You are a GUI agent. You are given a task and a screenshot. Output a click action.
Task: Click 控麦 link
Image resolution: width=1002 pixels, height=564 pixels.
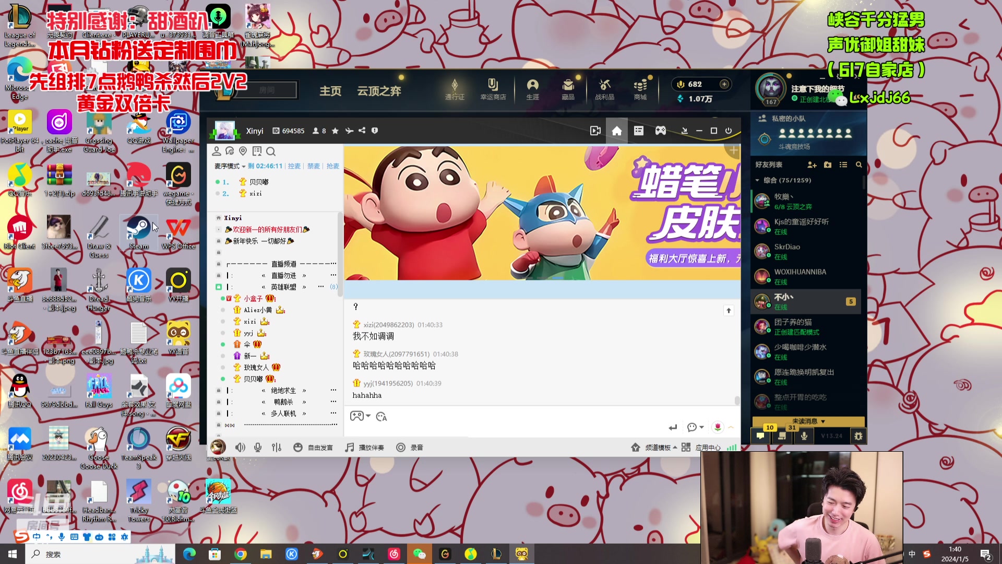point(294,166)
